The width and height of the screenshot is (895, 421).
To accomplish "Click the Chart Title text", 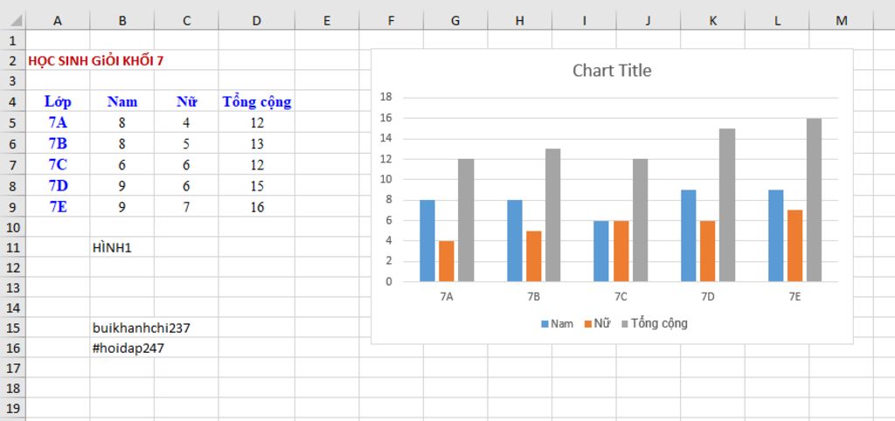I will (x=612, y=71).
